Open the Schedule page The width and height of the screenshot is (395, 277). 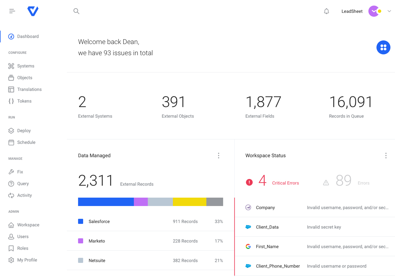(26, 142)
